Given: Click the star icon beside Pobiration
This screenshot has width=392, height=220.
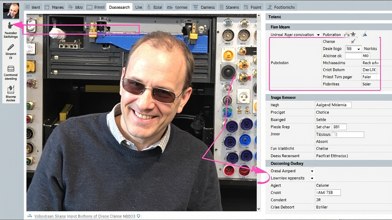Looking at the screenshot, I should 353,34.
